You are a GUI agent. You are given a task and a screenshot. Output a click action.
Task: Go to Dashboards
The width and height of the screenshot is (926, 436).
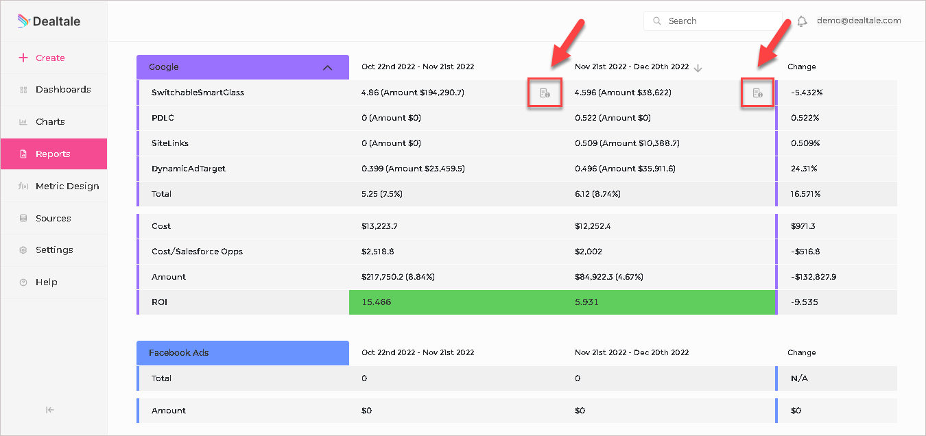point(54,90)
